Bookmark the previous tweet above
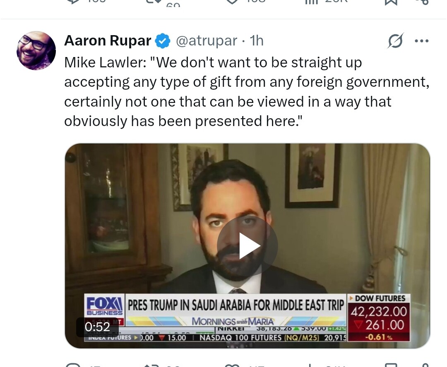The height and width of the screenshot is (367, 447). point(391,2)
